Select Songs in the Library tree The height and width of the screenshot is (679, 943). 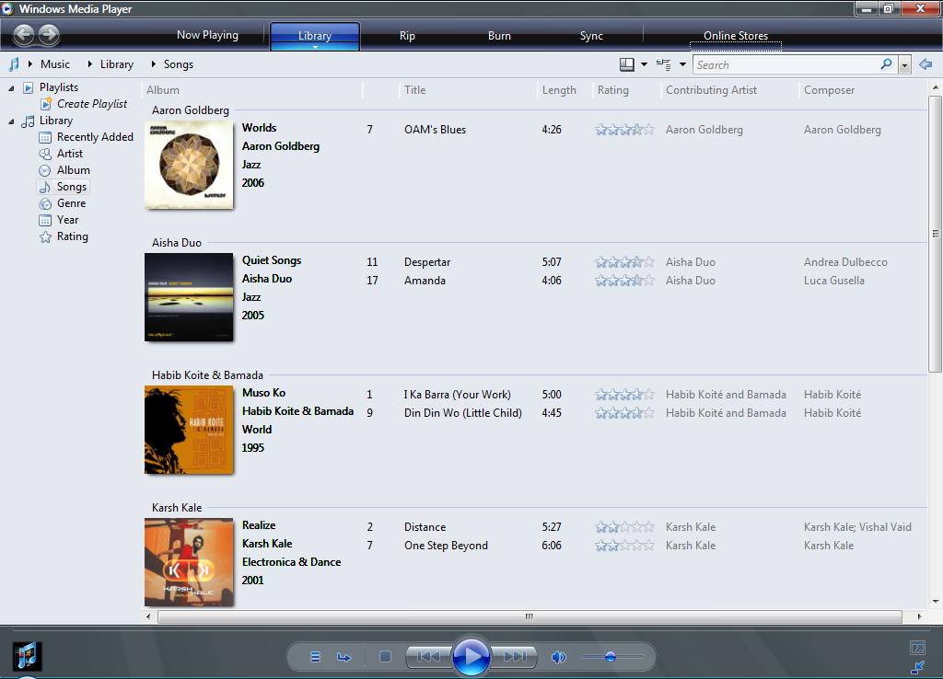(64, 187)
